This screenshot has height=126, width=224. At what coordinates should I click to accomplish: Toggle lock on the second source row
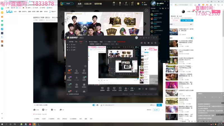coord(69,47)
